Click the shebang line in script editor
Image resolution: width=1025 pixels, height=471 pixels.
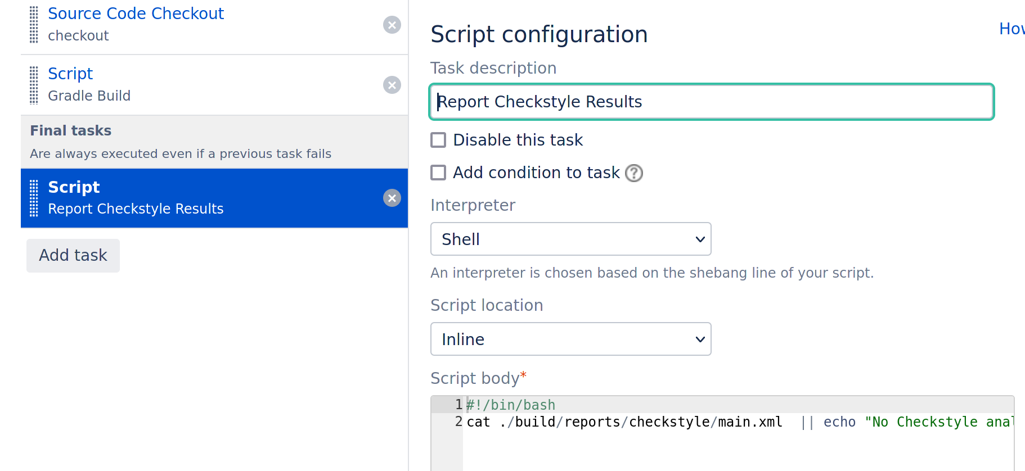pos(511,405)
